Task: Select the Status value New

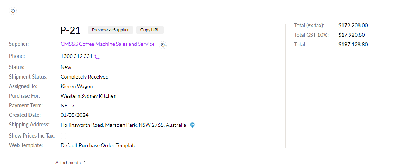Action: click(66, 67)
